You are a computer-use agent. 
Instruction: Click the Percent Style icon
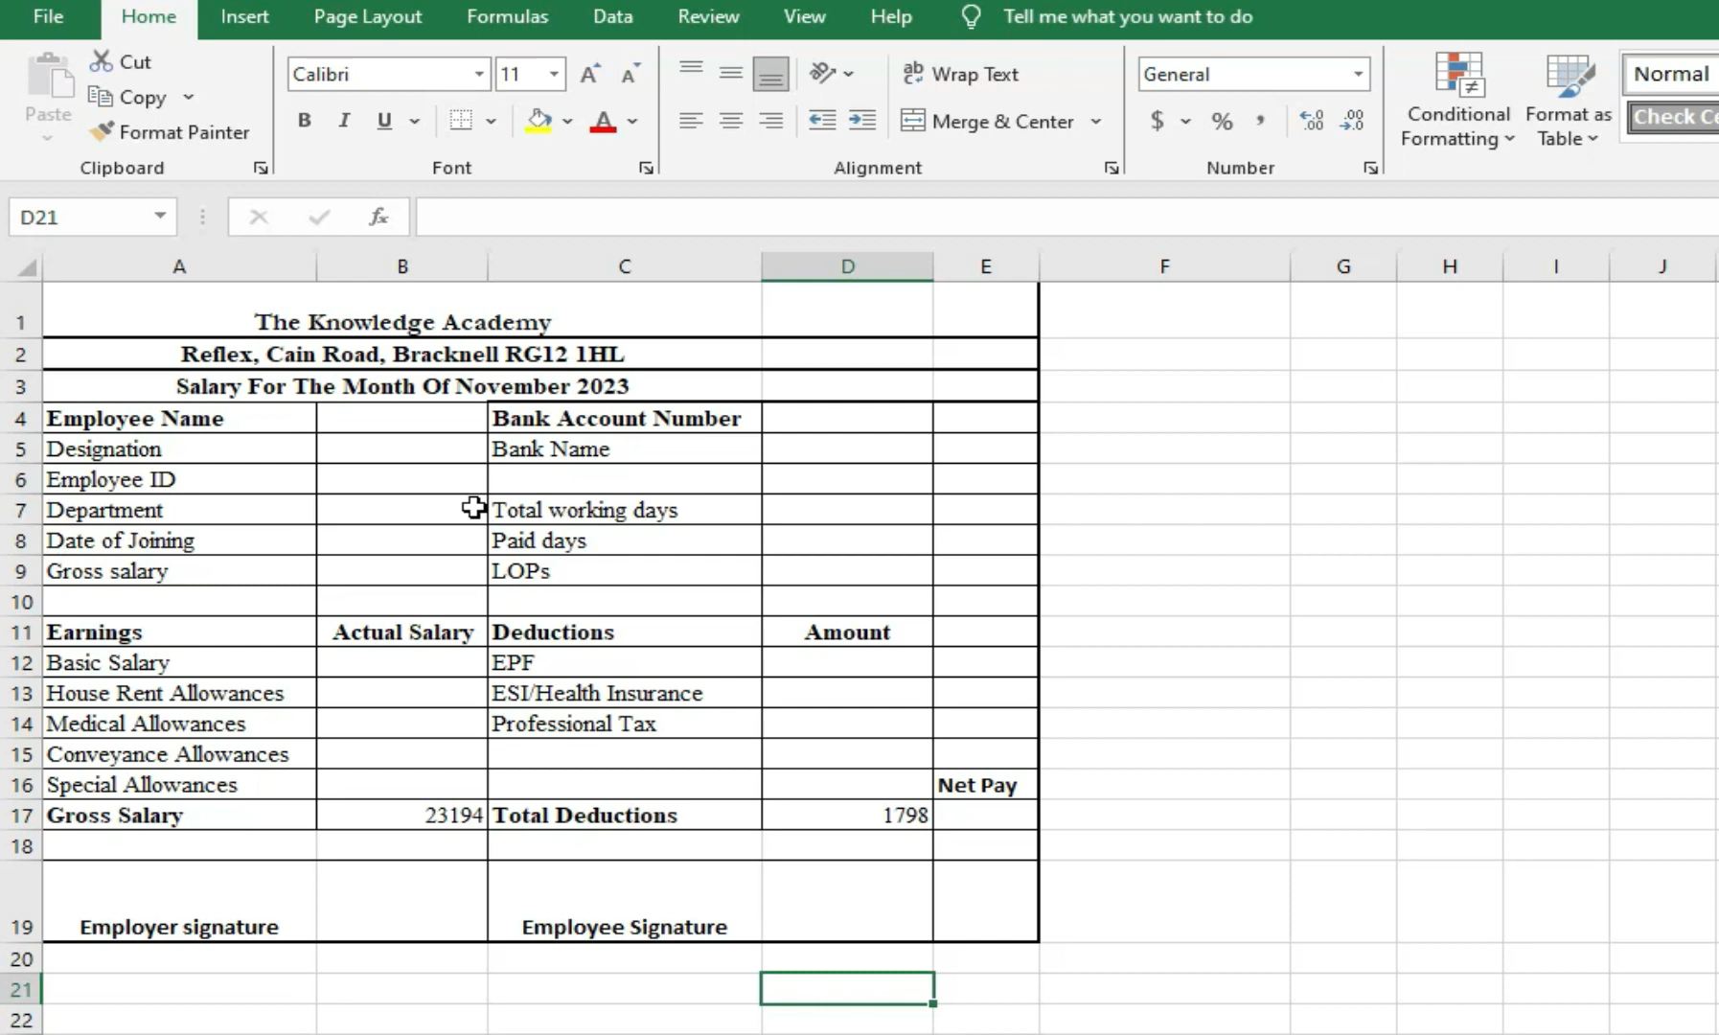[1222, 121]
